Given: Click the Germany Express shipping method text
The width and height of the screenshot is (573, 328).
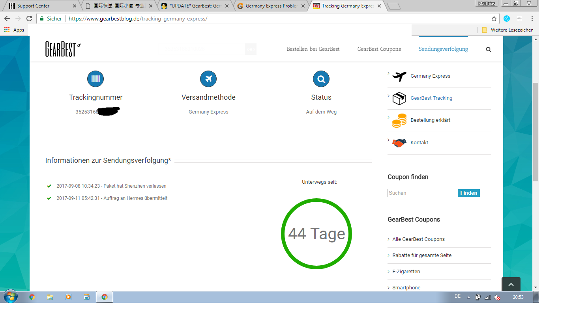Looking at the screenshot, I should [x=208, y=112].
